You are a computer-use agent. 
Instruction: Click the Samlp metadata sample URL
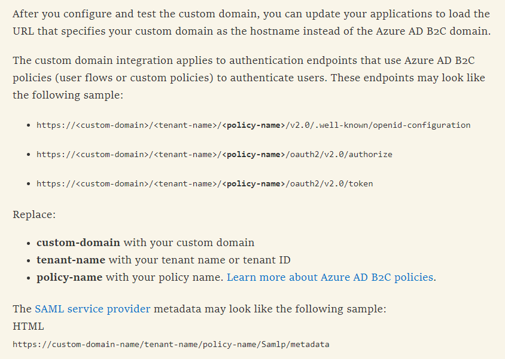pos(172,344)
